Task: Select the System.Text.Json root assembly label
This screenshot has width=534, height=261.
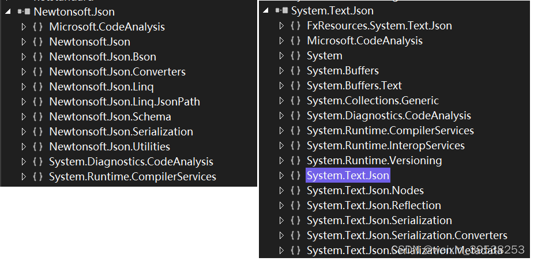Action: click(332, 11)
